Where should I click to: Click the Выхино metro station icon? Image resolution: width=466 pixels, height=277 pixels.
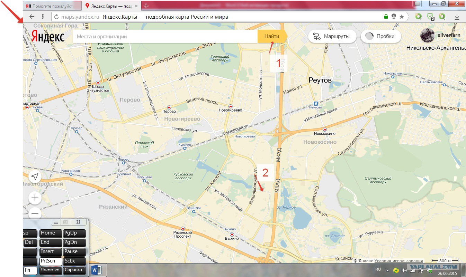pyautogui.click(x=232, y=234)
